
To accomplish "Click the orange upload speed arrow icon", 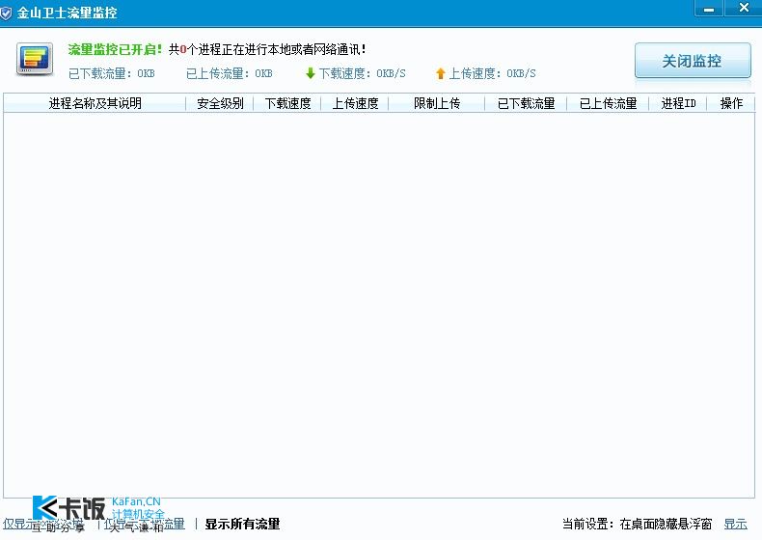I will click(440, 73).
